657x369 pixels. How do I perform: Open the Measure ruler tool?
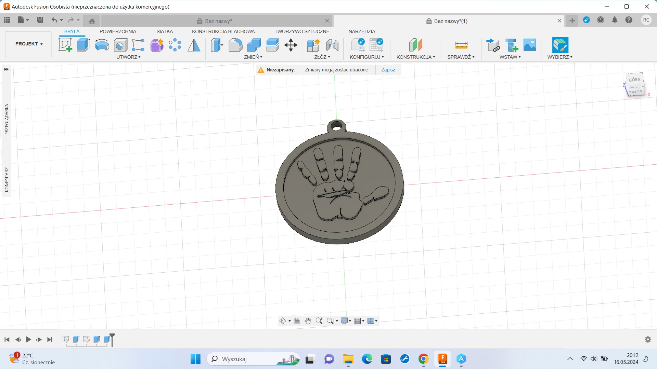pos(461,45)
